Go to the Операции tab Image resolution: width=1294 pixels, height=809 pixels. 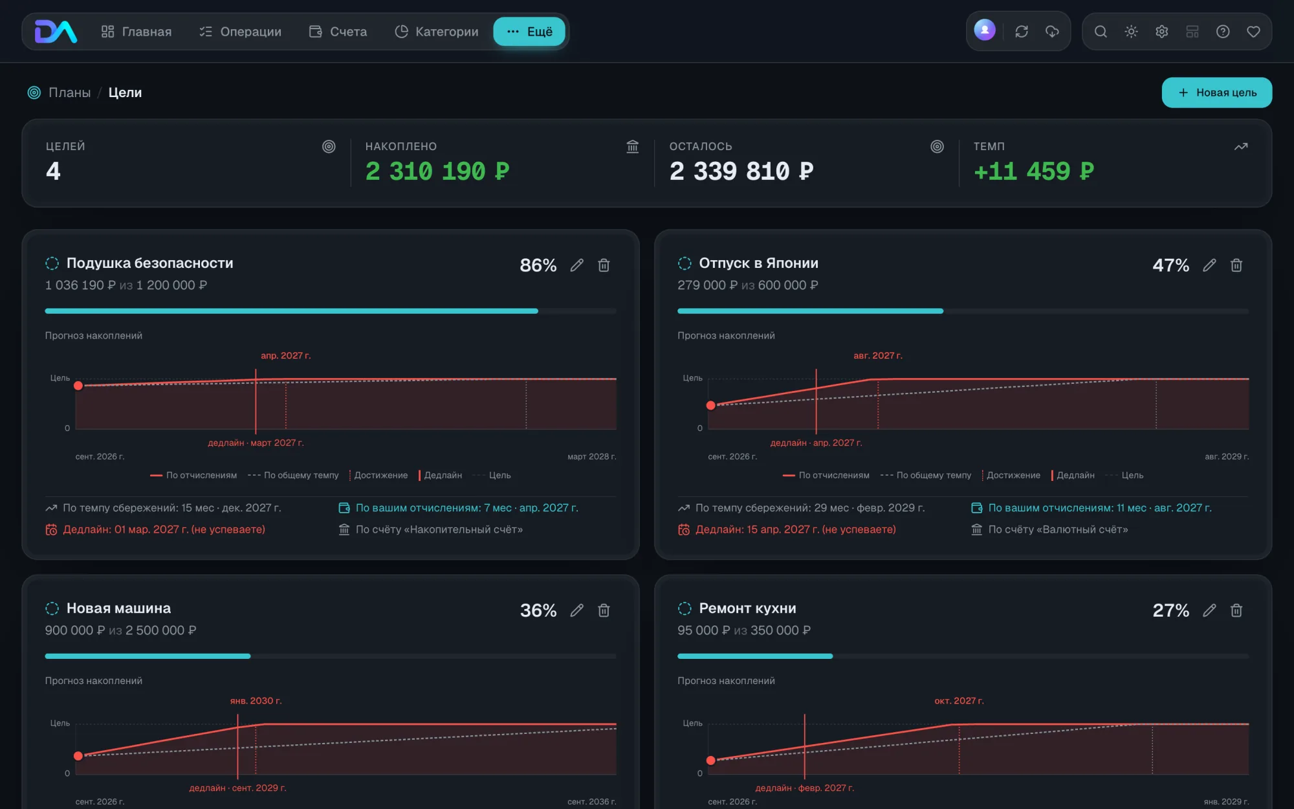(240, 32)
